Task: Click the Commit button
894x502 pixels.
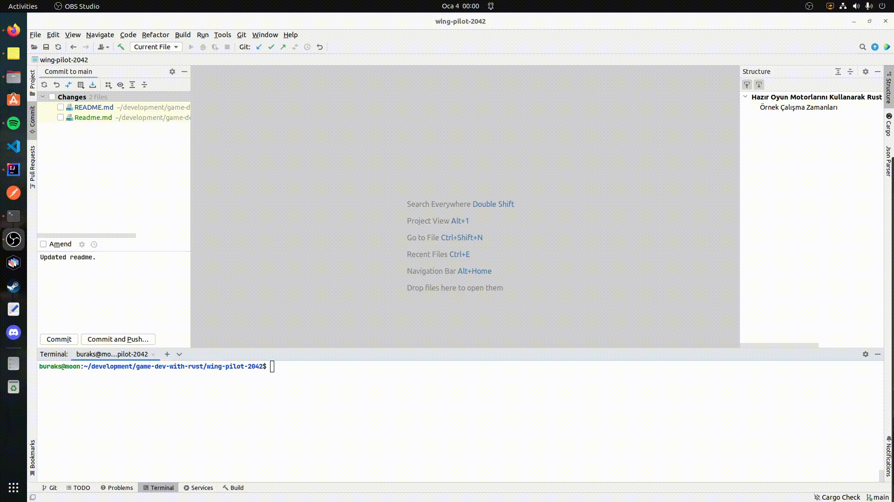Action: click(58, 339)
